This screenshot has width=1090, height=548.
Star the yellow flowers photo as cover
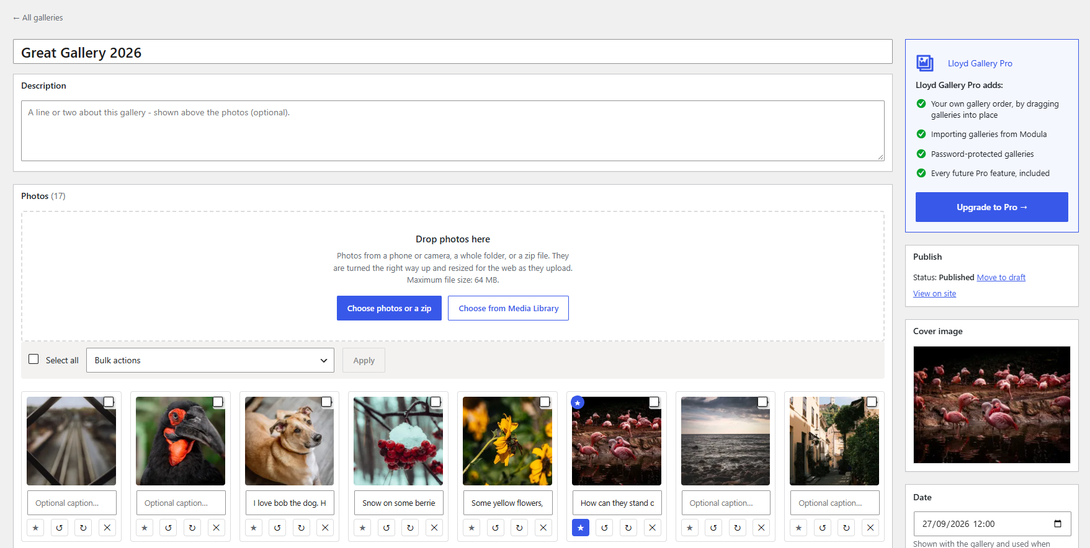(x=471, y=528)
